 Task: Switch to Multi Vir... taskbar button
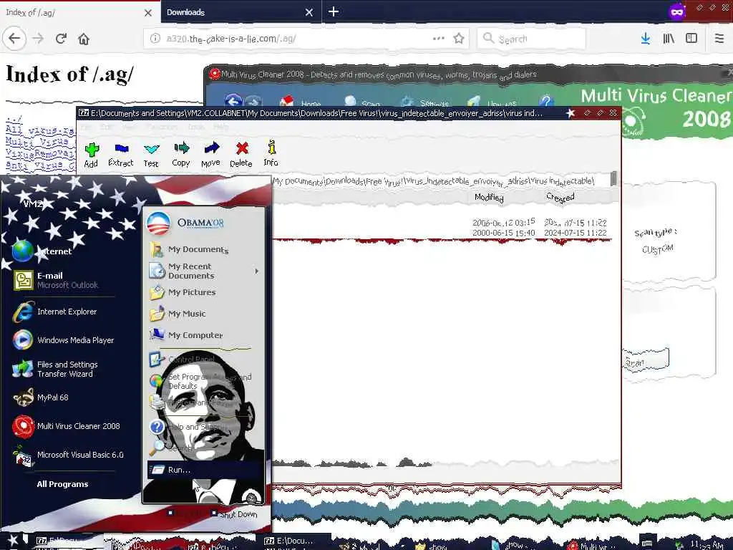[x=593, y=545]
